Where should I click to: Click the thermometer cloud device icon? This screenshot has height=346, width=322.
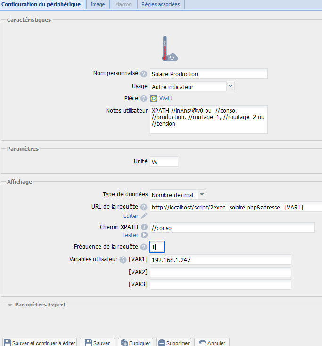click(x=168, y=48)
